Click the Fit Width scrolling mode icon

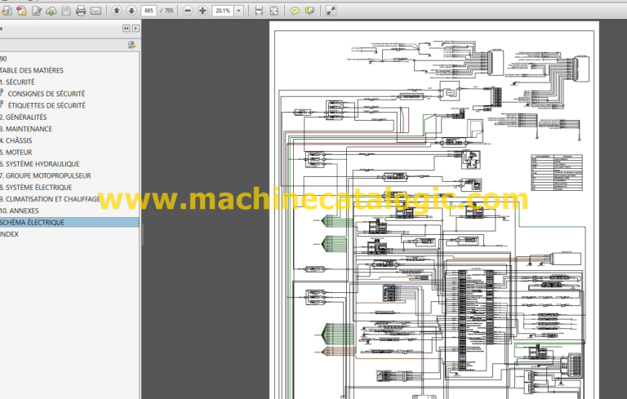[x=259, y=11]
